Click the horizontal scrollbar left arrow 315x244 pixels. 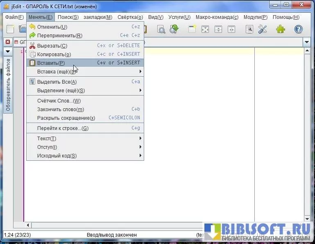28,225
